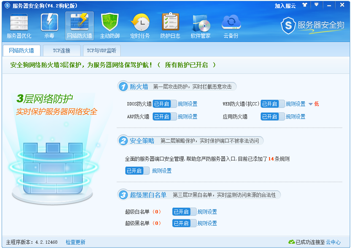Switch to the 网络防火墙 tab
This screenshot has height=249, width=351.
(x=22, y=50)
